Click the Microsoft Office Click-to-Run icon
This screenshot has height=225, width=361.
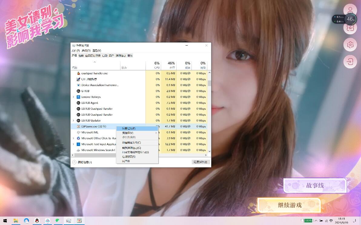click(x=78, y=138)
